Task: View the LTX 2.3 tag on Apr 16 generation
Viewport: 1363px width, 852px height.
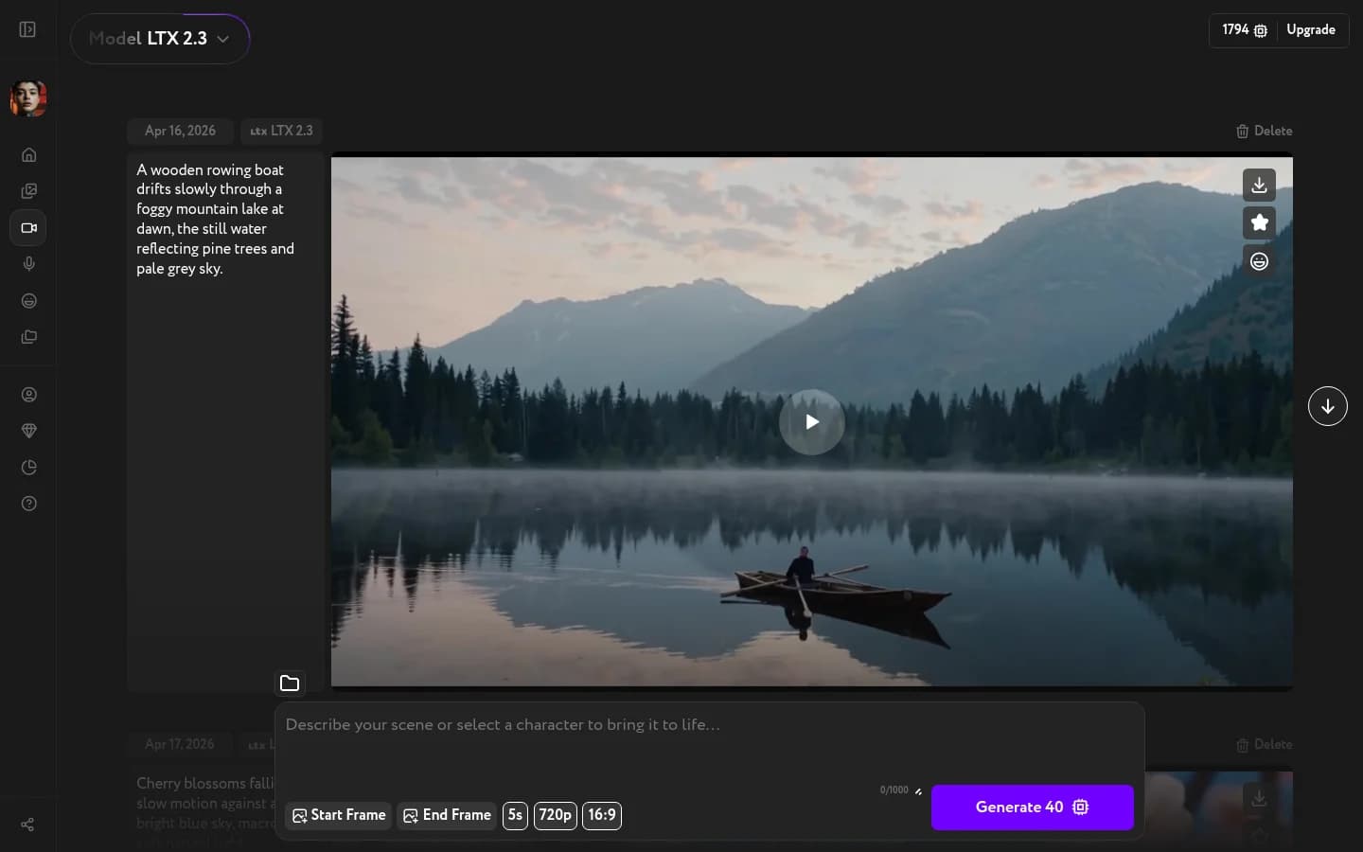Action: pyautogui.click(x=281, y=131)
